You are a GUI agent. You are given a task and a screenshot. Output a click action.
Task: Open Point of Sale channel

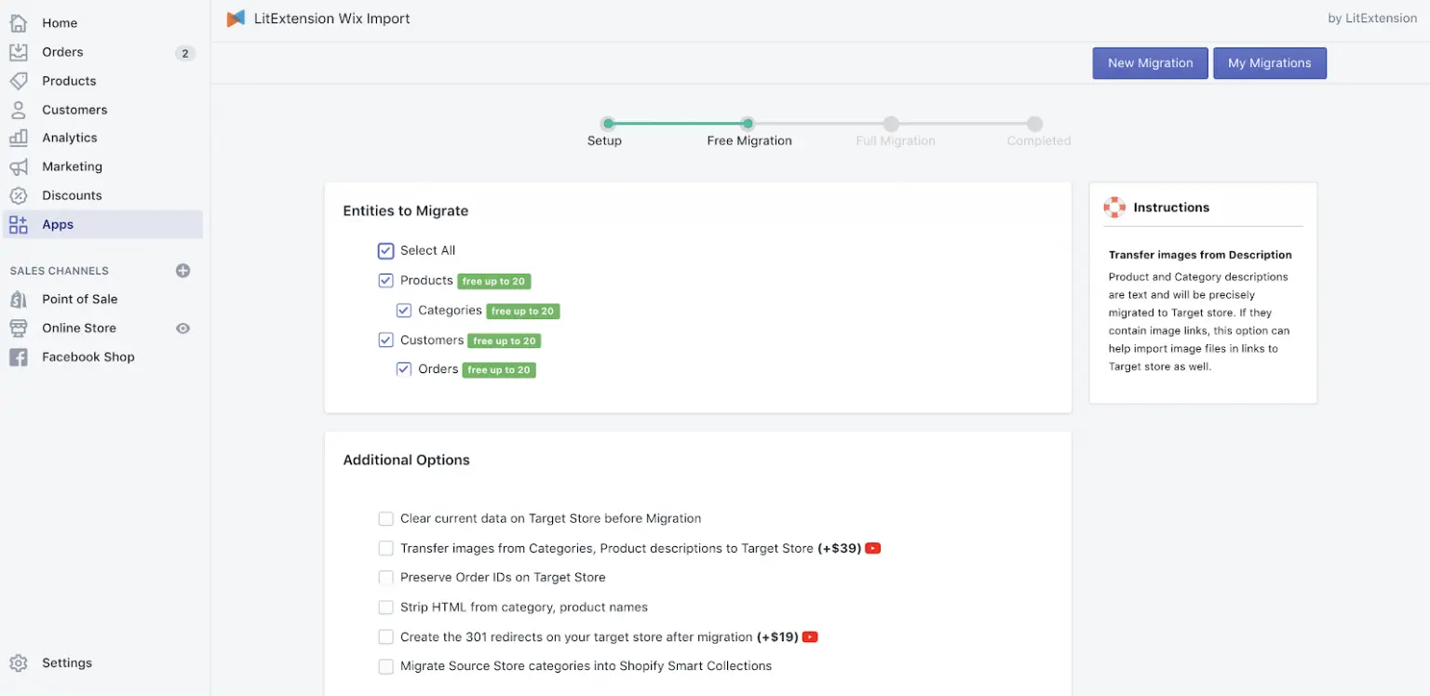(x=79, y=300)
